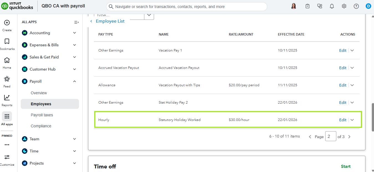374x172 pixels.
Task: Collapse the Payroll menu section
Action: click(x=74, y=81)
